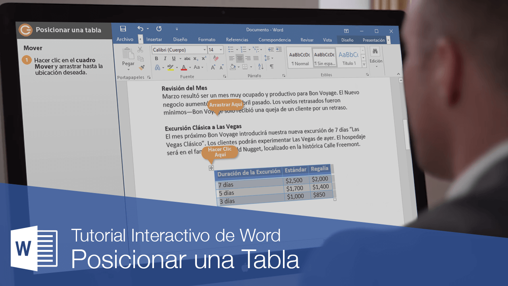Viewport: 508px width, 286px height.
Task: Open the Párrafo dialog launcher
Action: coord(284,75)
